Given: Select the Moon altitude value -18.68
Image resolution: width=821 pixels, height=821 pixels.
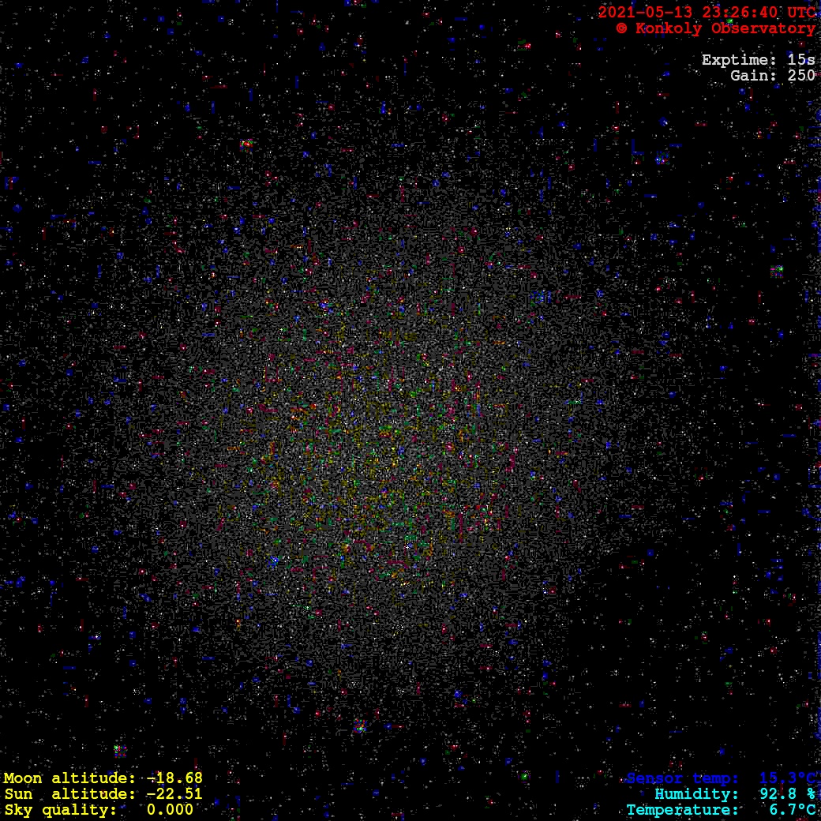Looking at the screenshot, I should point(174,778).
